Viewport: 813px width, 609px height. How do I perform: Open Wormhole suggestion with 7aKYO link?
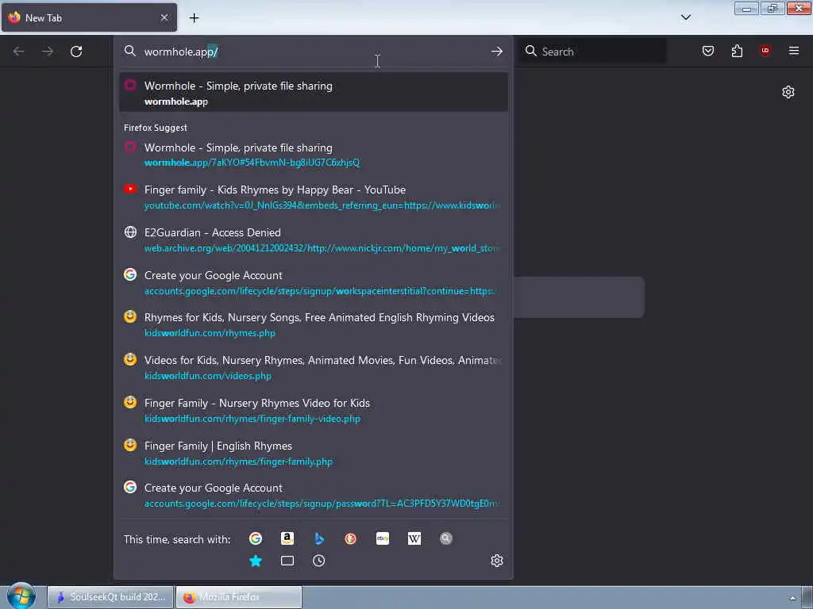[x=313, y=155]
